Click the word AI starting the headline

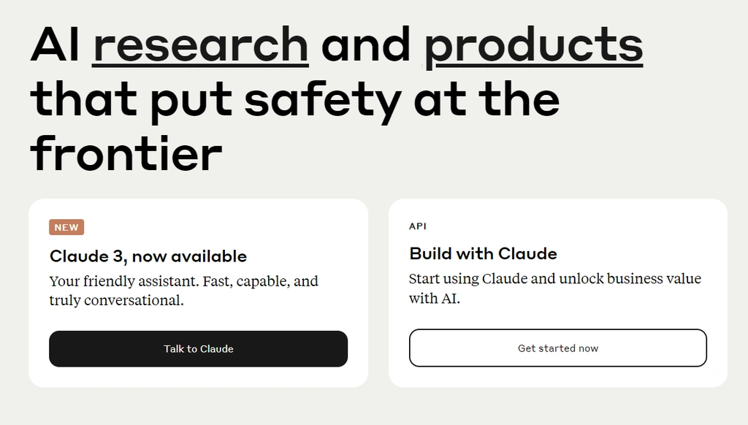[x=56, y=45]
